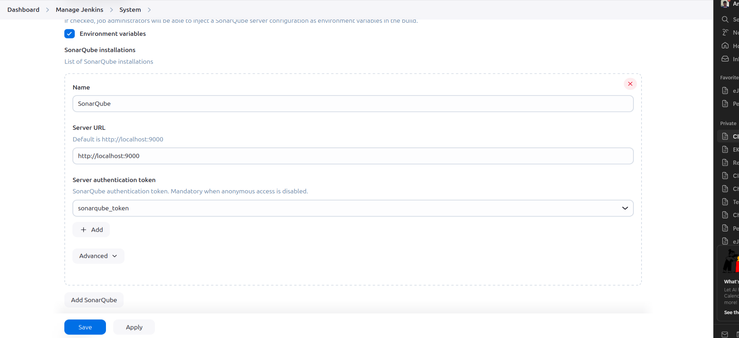Click the 'Private' section header in Notion
The width and height of the screenshot is (739, 338).
728,124
